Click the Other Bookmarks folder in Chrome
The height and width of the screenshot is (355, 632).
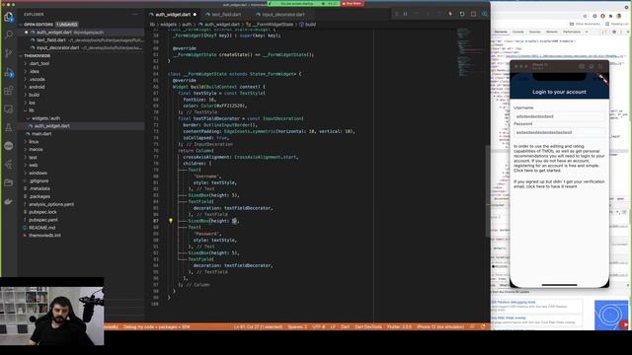coord(585,24)
